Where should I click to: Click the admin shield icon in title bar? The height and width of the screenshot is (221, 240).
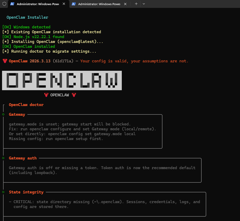click(x=4, y=4)
